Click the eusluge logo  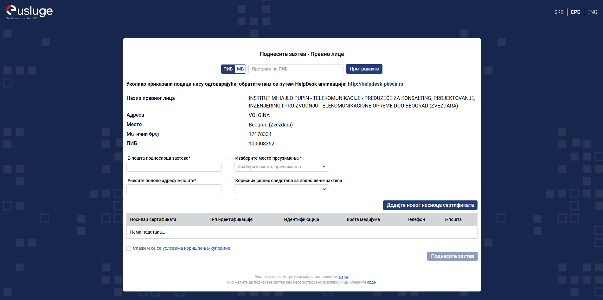pyautogui.click(x=29, y=12)
